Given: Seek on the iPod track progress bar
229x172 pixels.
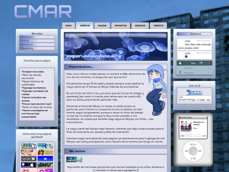Looking at the screenshot, I should point(193,136).
